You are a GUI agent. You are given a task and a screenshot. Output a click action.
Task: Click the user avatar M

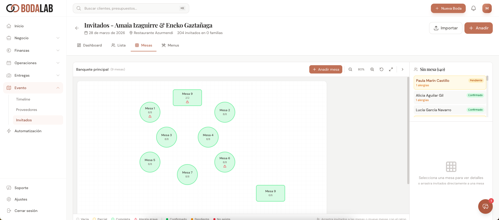[x=487, y=8]
